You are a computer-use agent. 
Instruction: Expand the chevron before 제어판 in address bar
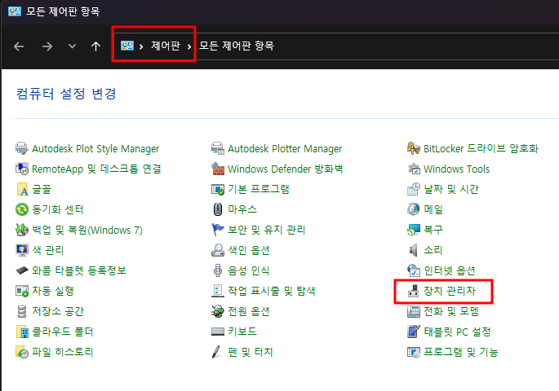pyautogui.click(x=141, y=46)
